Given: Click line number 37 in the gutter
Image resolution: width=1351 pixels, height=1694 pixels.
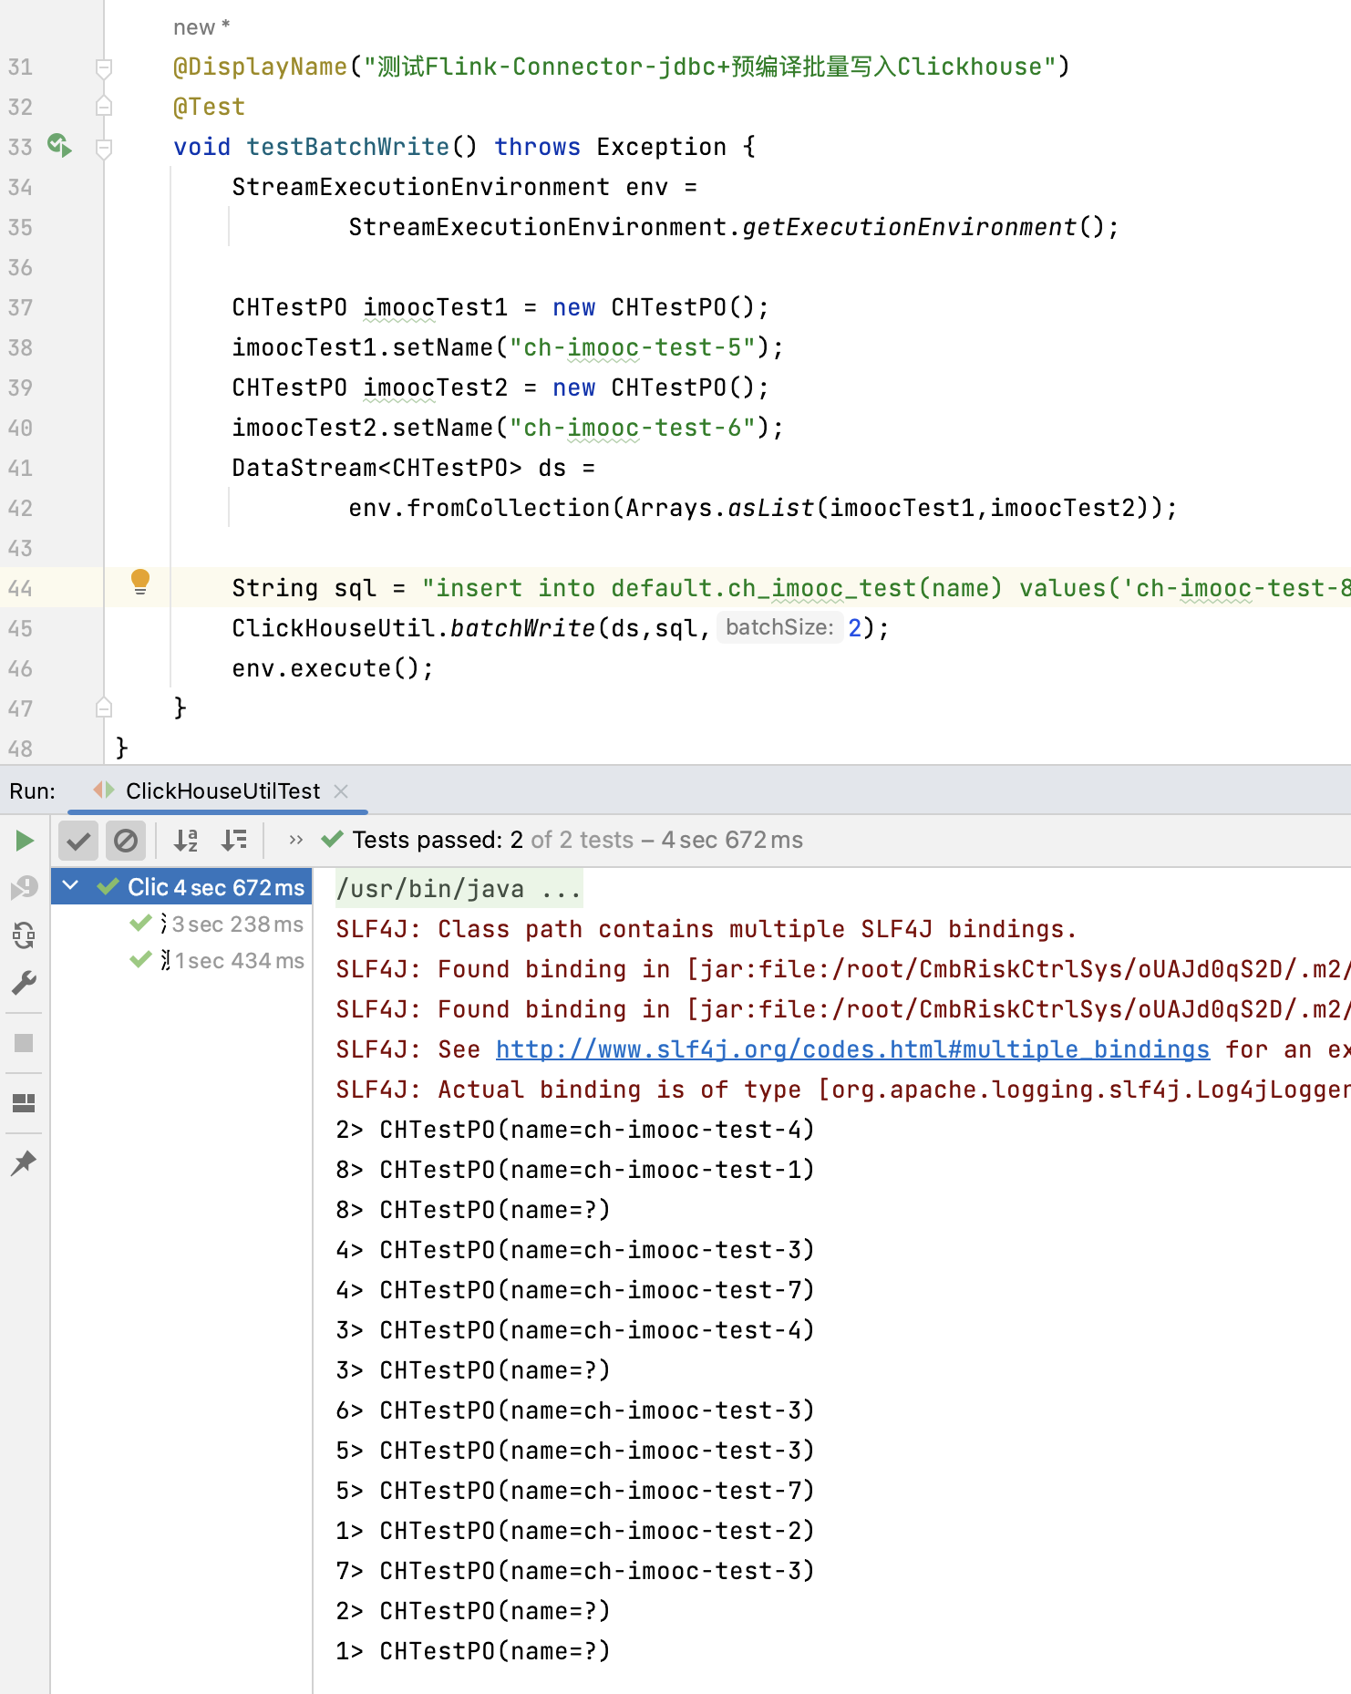Looking at the screenshot, I should pos(20,307).
